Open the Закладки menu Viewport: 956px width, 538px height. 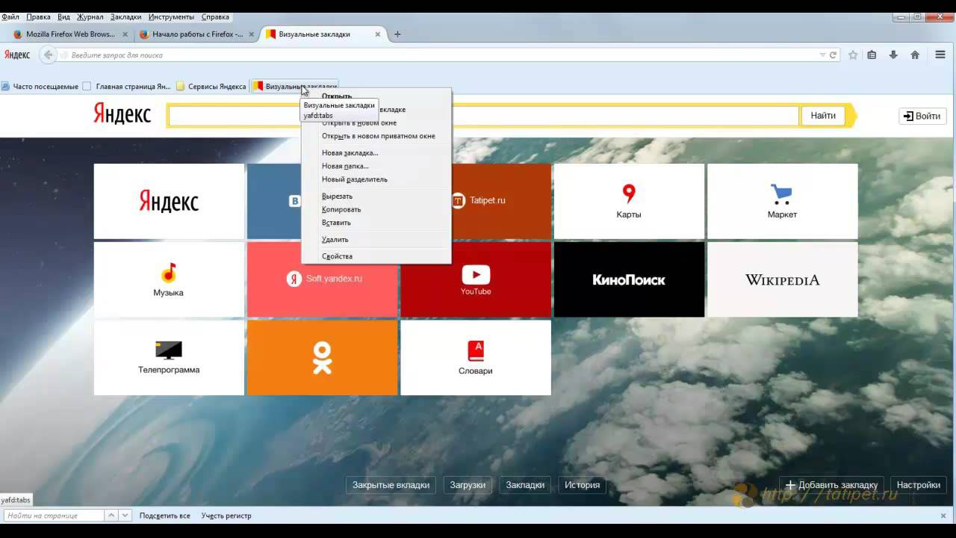[x=125, y=16]
